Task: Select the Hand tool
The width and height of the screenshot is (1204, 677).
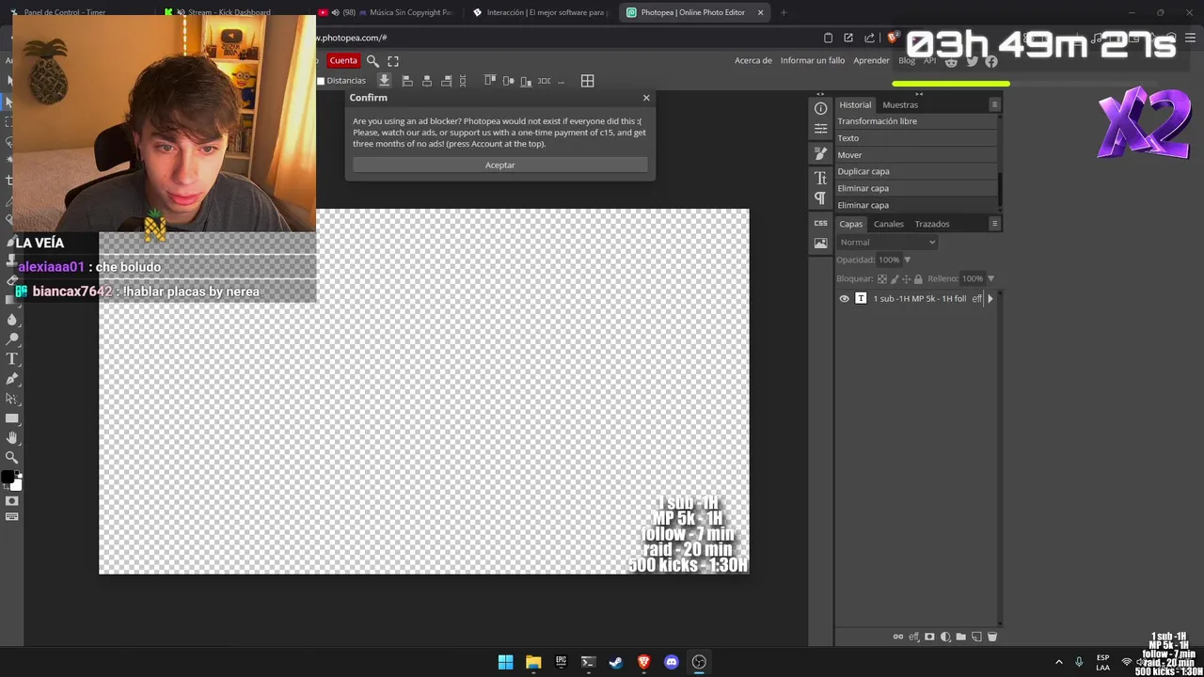Action: tap(12, 438)
